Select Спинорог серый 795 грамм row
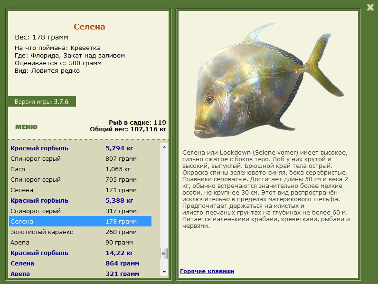This screenshot has height=284, width=378. point(80,180)
